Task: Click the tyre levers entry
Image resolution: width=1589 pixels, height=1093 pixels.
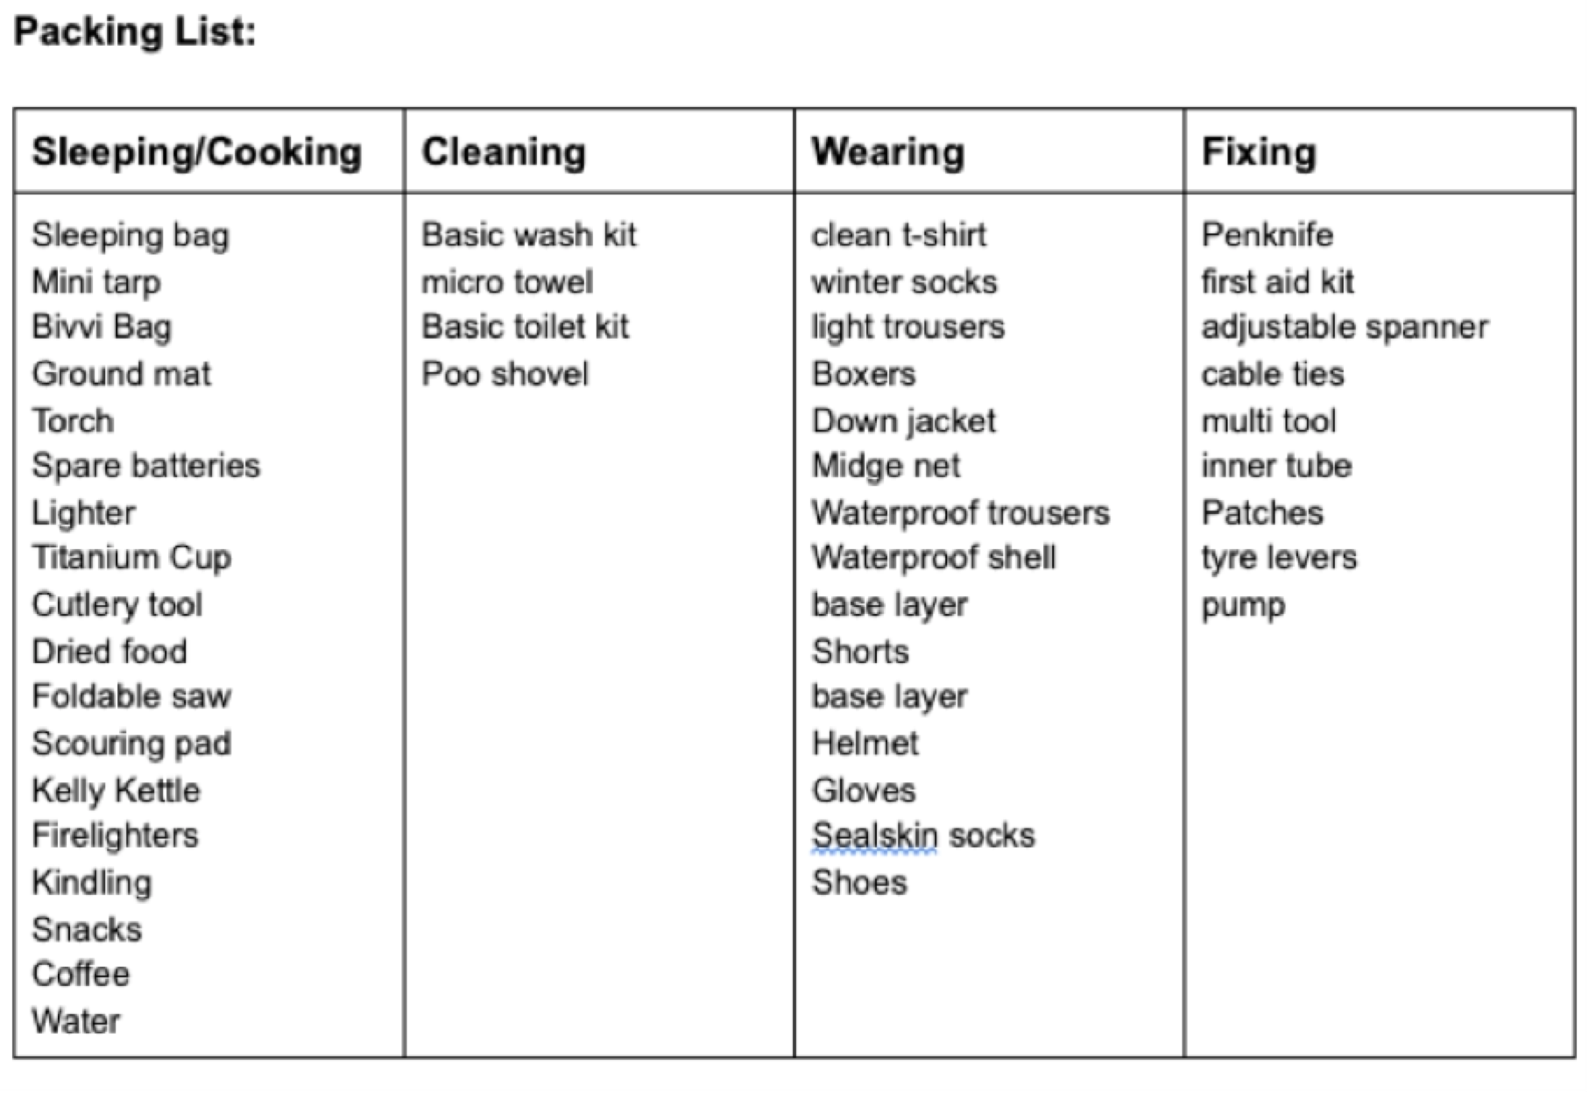Action: point(1279,559)
